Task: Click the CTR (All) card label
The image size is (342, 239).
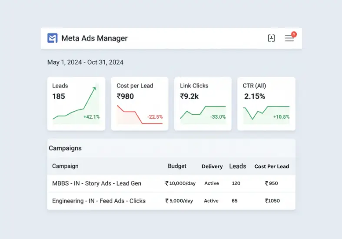Action: pyautogui.click(x=254, y=86)
